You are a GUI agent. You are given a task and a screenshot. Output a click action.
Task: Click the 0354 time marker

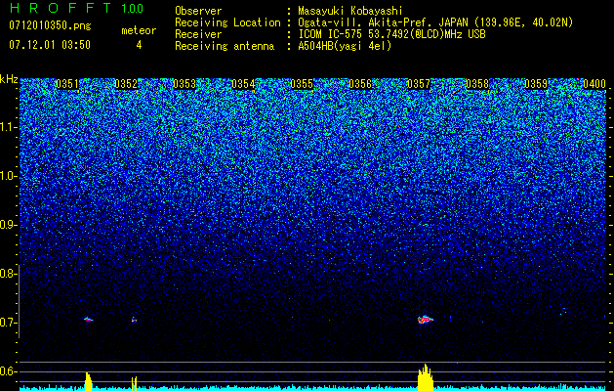(243, 84)
